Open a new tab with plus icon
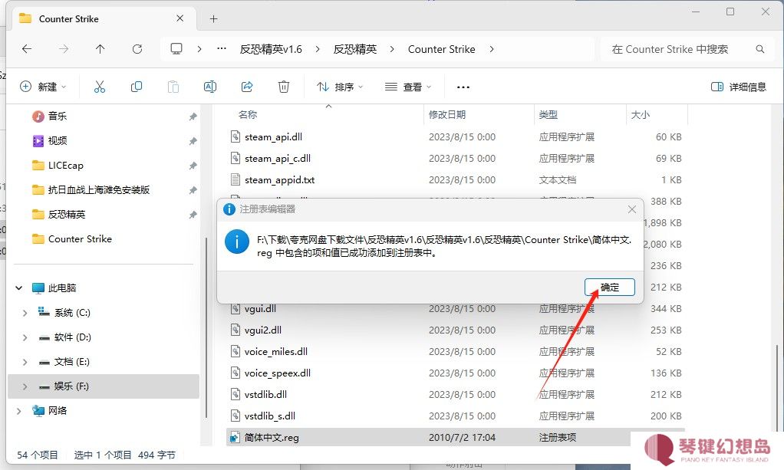Viewport: 784px width, 470px height. click(x=213, y=19)
